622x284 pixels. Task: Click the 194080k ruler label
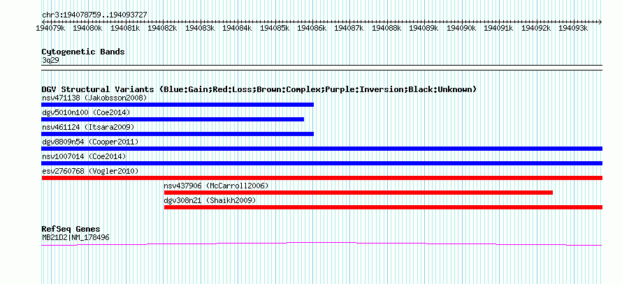[x=87, y=28]
